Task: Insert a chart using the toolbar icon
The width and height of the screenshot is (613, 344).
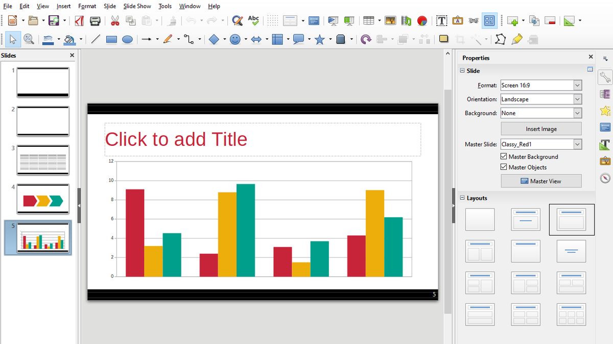Action: pyautogui.click(x=421, y=20)
